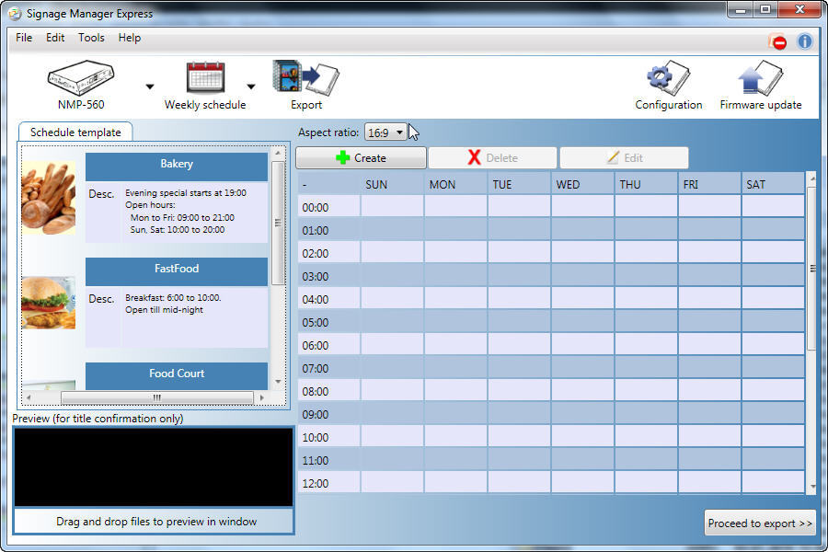Open the NMP-560 model dropdown arrow
The width and height of the screenshot is (828, 552).
point(149,85)
